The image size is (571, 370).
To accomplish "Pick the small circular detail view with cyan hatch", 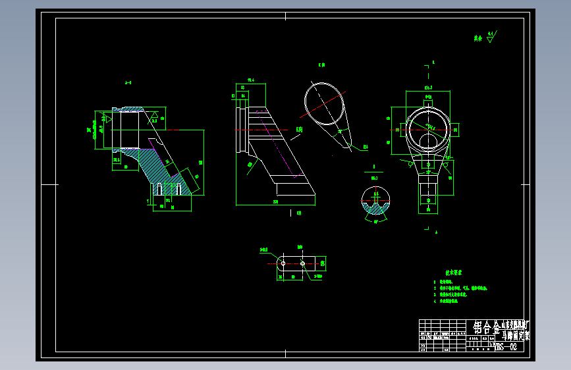I will (375, 201).
